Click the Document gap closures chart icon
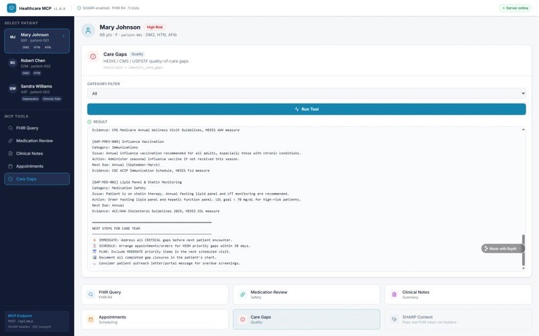Screen dimensions: 539x336 (x=94, y=257)
